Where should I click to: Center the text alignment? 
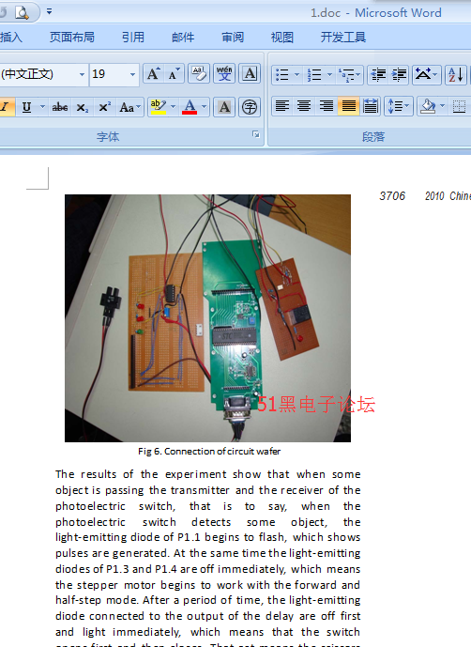point(304,107)
